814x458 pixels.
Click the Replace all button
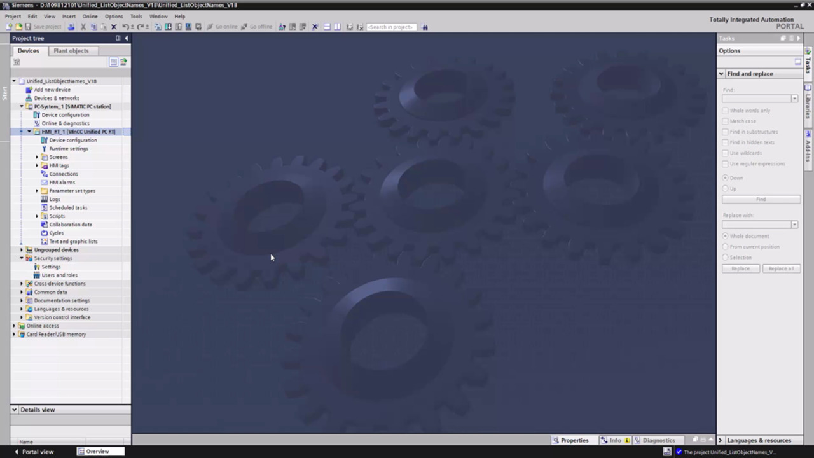tap(781, 268)
